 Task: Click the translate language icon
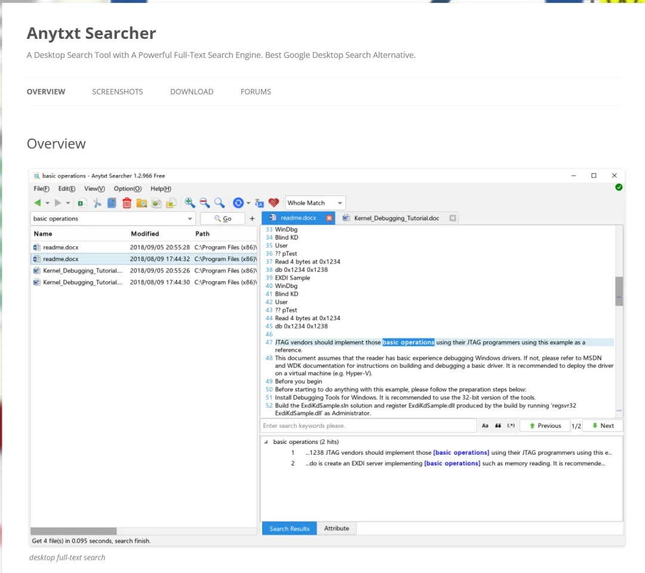click(x=259, y=203)
